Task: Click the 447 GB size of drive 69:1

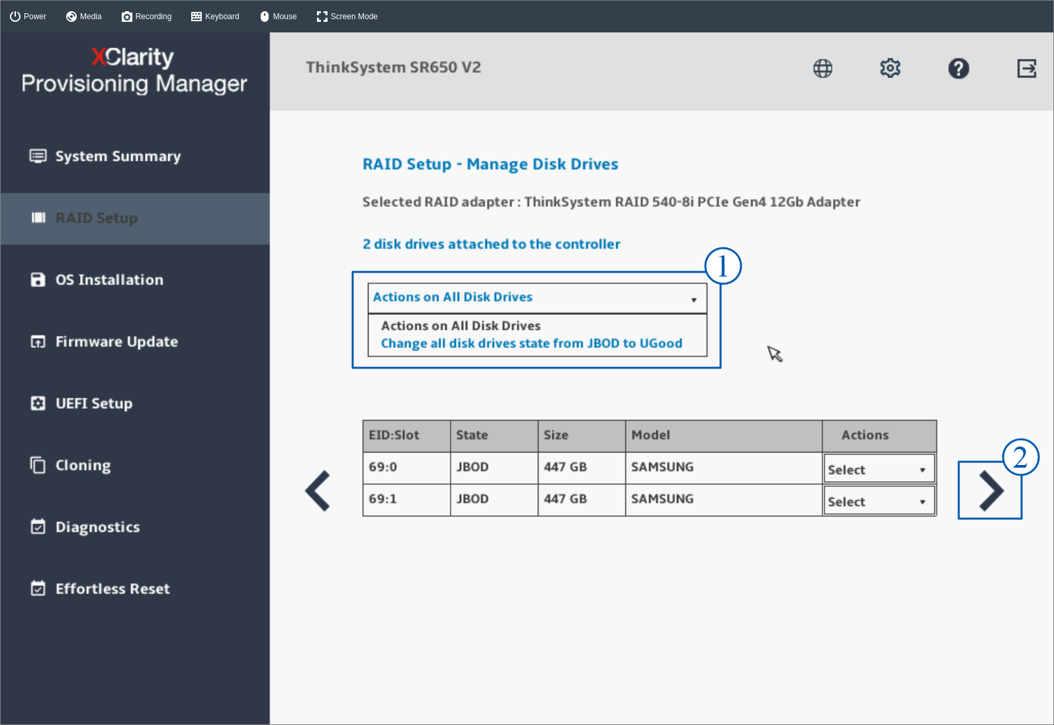Action: coord(582,499)
